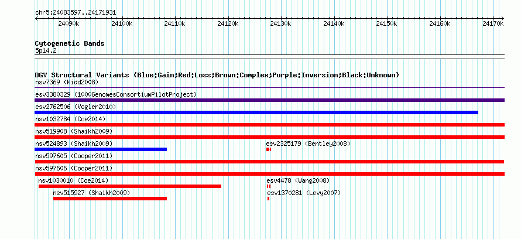Open esv4478 (Wang2008) variant label
Viewport: 521px width, 239px height.
[x=298, y=180]
